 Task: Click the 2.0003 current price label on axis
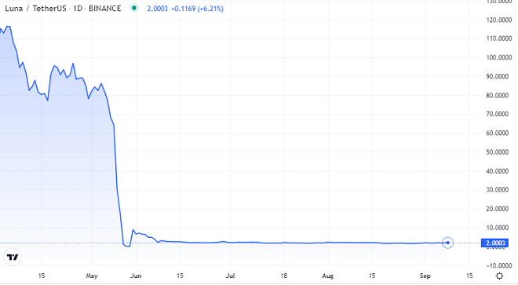point(495,243)
